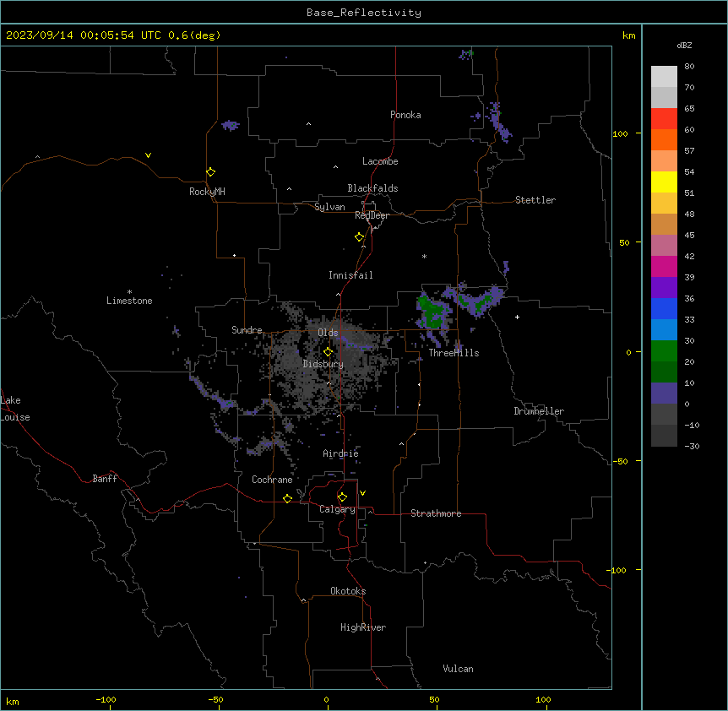The height and width of the screenshot is (711, 728).
Task: Click the small purple echo northeast of RockyMH
Action: (x=231, y=125)
